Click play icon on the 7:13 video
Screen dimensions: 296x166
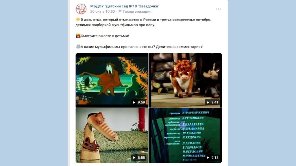[208, 158]
